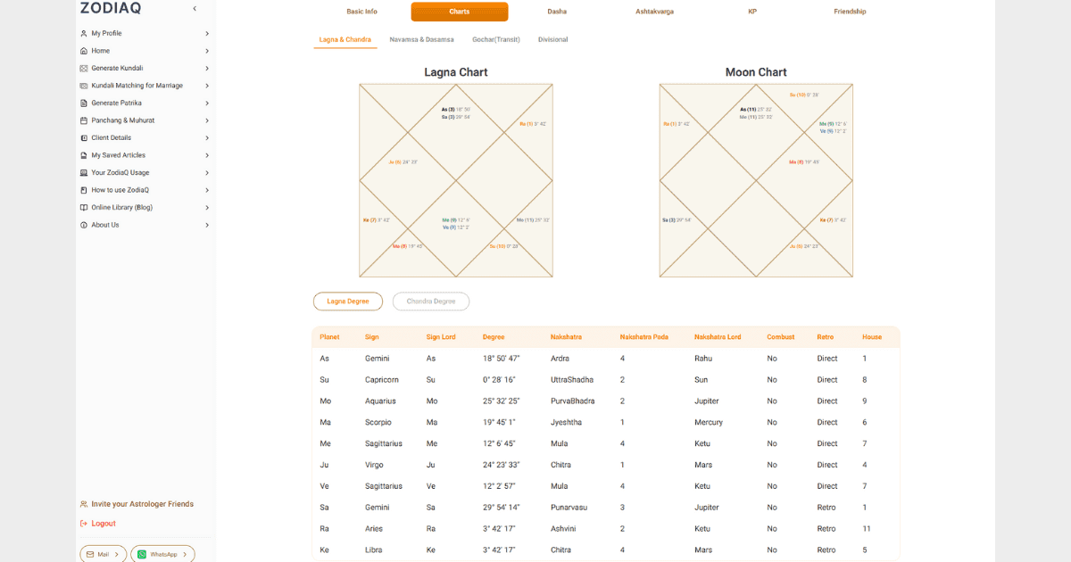Click the Lagna Chart diagram
1071x562 pixels.
456,180
